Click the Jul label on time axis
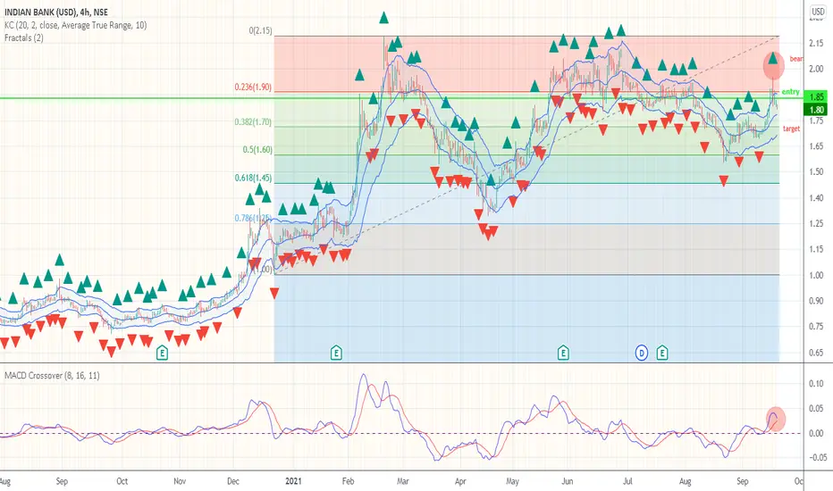Viewport: 833px width, 491px height. pos(627,481)
